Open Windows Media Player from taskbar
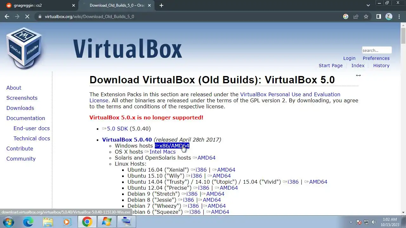The width and height of the screenshot is (406, 228). tap(67, 222)
